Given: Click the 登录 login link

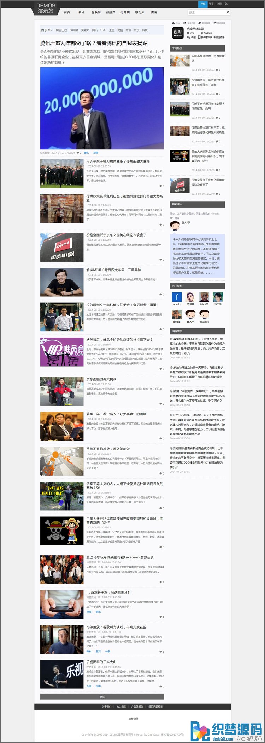Looking at the screenshot, I should coord(211,4).
